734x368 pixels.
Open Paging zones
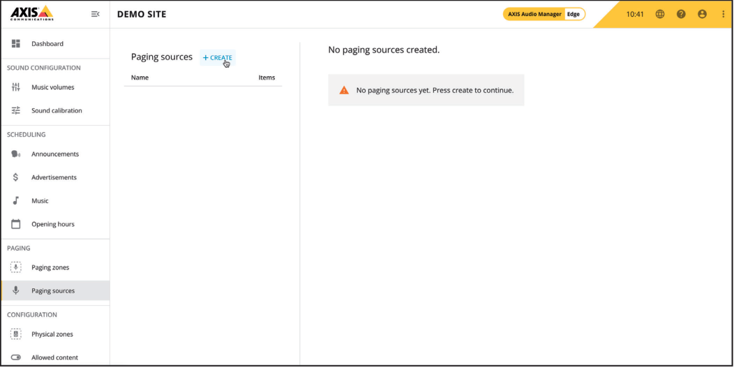click(55, 267)
